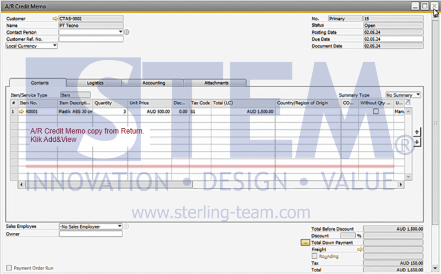Screen dimensions: 441x274
Task: Click the Total Down Payment ellipsis button
Action: pyautogui.click(x=305, y=243)
